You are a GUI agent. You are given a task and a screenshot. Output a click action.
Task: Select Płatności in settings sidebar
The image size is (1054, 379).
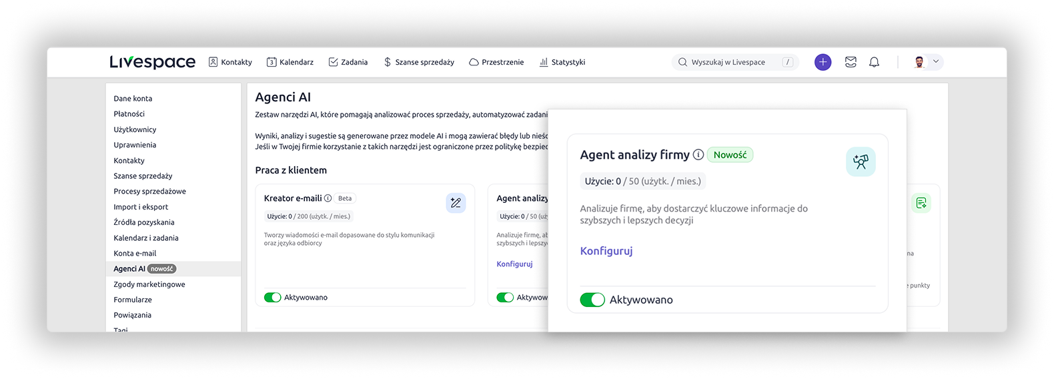pyautogui.click(x=129, y=114)
